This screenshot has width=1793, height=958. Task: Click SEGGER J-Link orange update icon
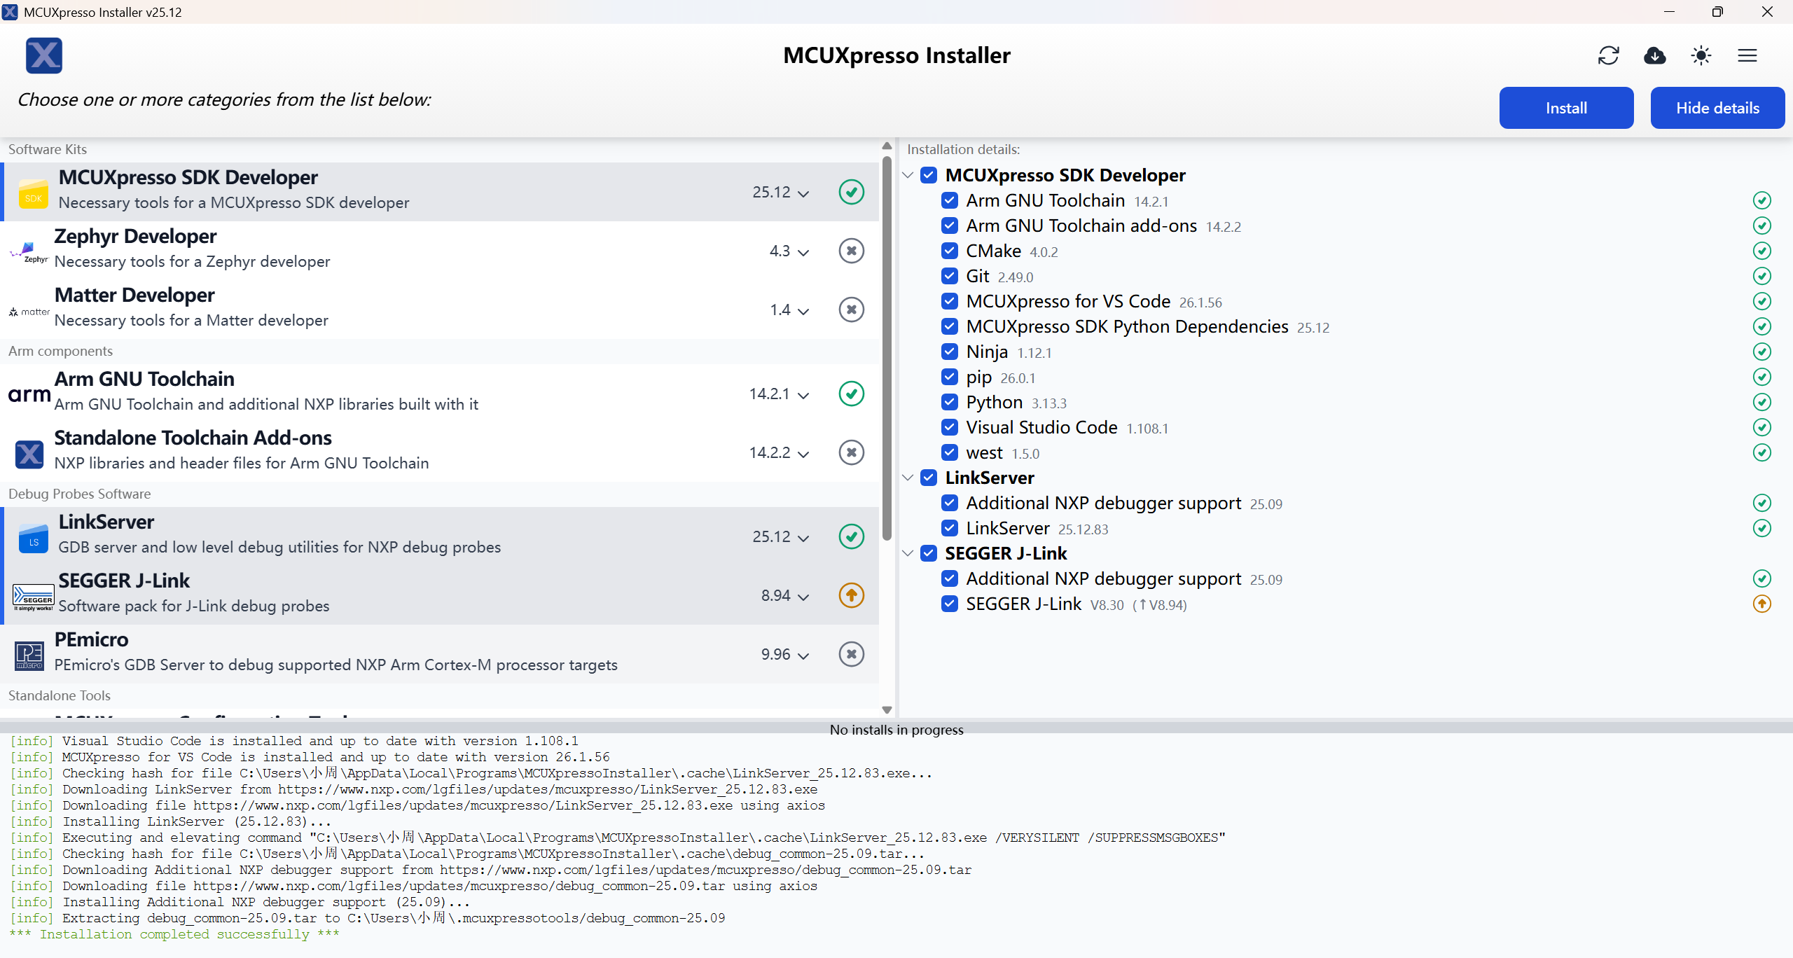(851, 595)
